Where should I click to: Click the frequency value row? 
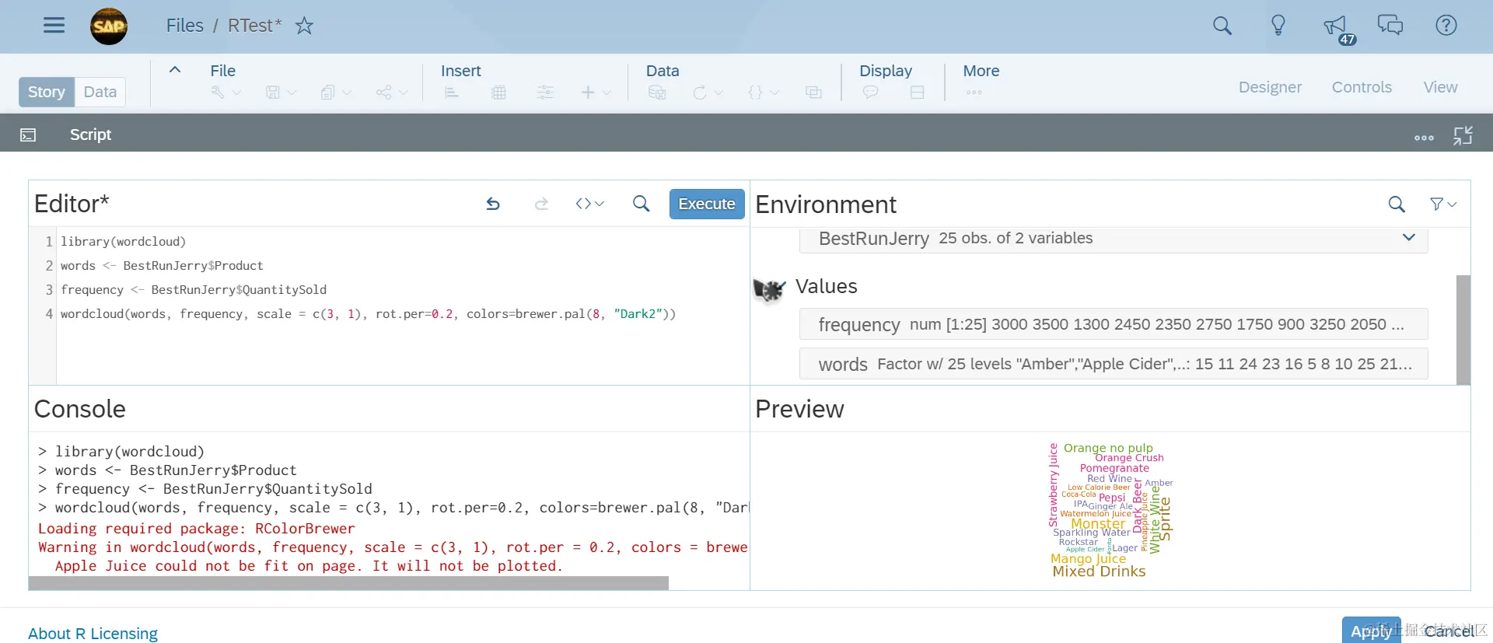click(x=1114, y=324)
